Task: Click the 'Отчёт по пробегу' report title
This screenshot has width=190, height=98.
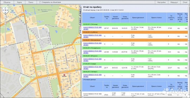Action: point(92,7)
